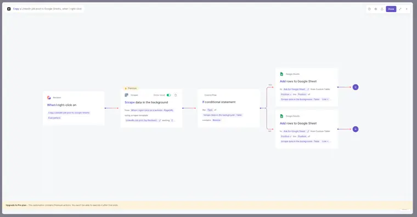Click the Premium badge above the scrape card
The height and width of the screenshot is (217, 417).
[x=131, y=88]
